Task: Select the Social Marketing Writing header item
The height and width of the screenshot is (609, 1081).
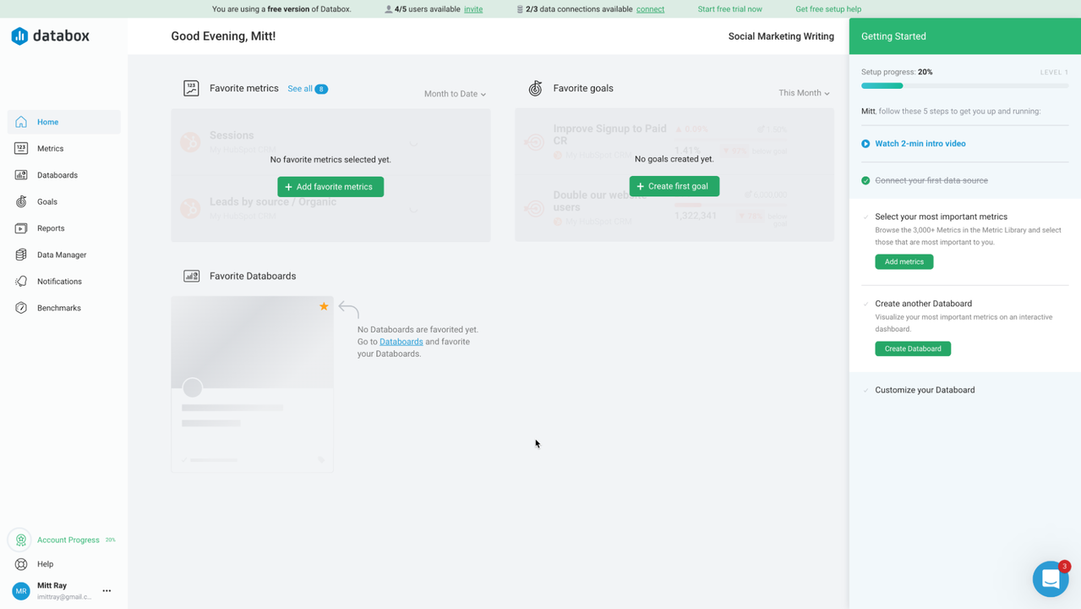Action: (x=780, y=36)
